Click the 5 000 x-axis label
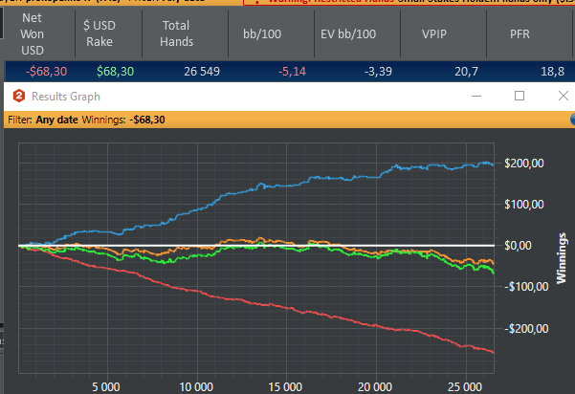Screen dimensions: 575x394 tap(106, 387)
